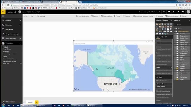This screenshot has width=191, height=107.
Task: Expand Áreas de trabajo flyout
Action: (20, 38)
